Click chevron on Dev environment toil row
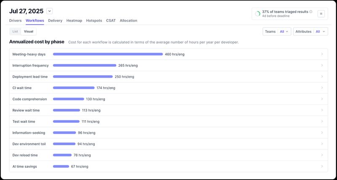Viewport: 337px width, 180px height. (322, 144)
